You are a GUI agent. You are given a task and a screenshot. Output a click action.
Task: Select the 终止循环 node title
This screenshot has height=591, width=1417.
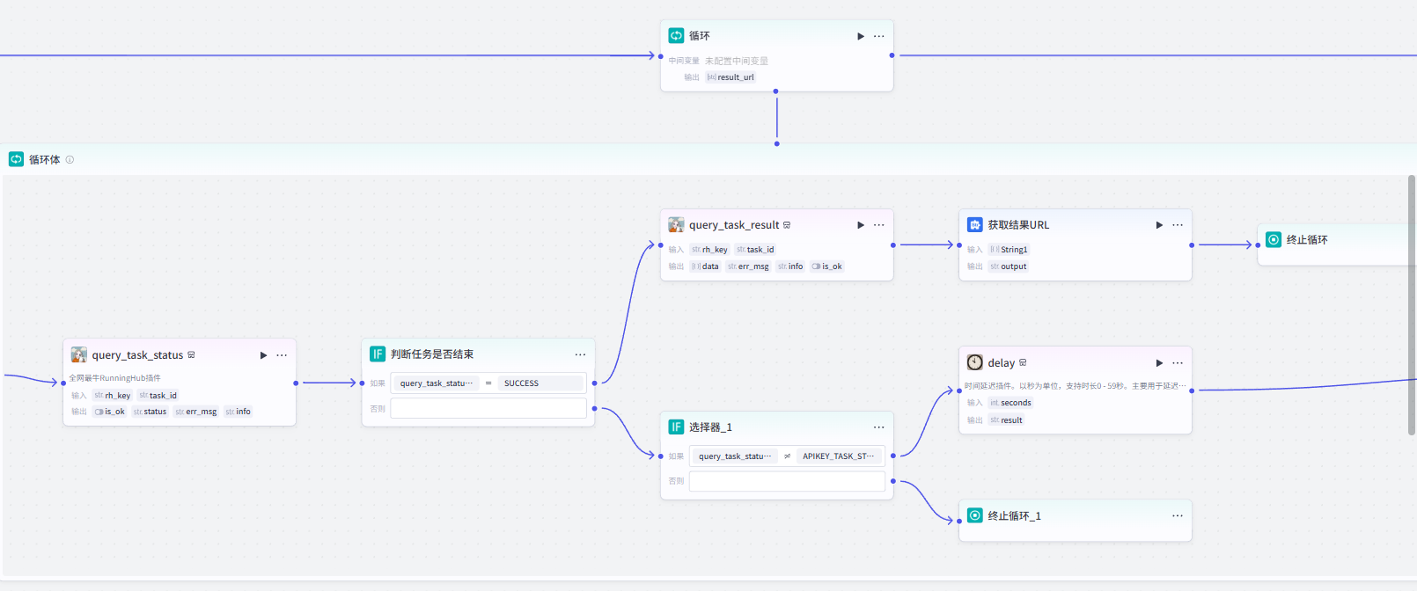[x=1307, y=240]
